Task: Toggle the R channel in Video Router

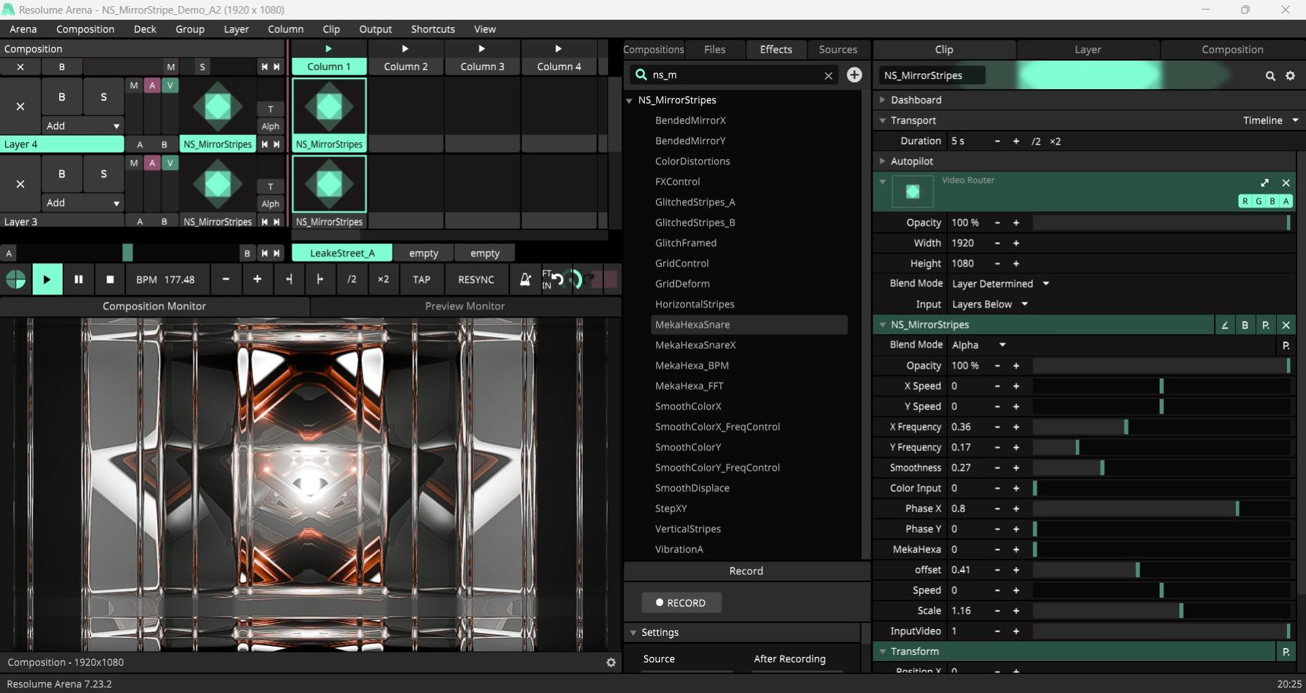Action: (x=1245, y=201)
